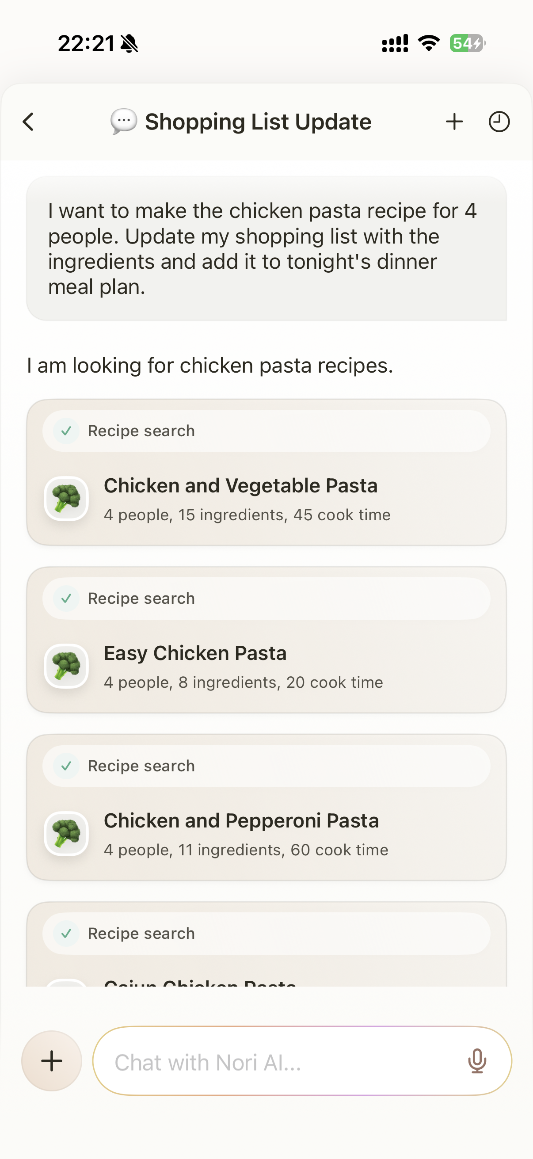
Task: Click the checkmark on first Recipe search
Action: coord(67,431)
